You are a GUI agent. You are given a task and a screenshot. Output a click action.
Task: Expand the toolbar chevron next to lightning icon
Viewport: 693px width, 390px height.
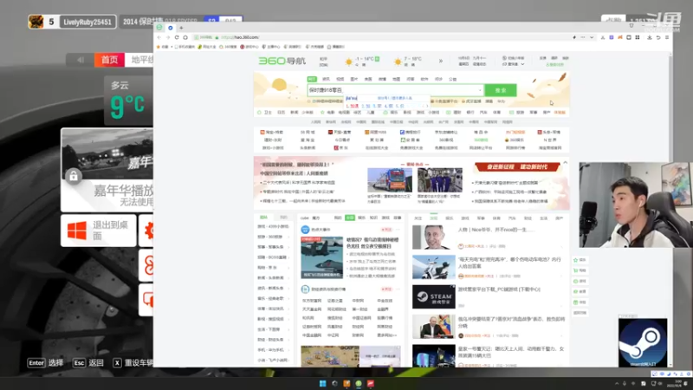(x=592, y=37)
